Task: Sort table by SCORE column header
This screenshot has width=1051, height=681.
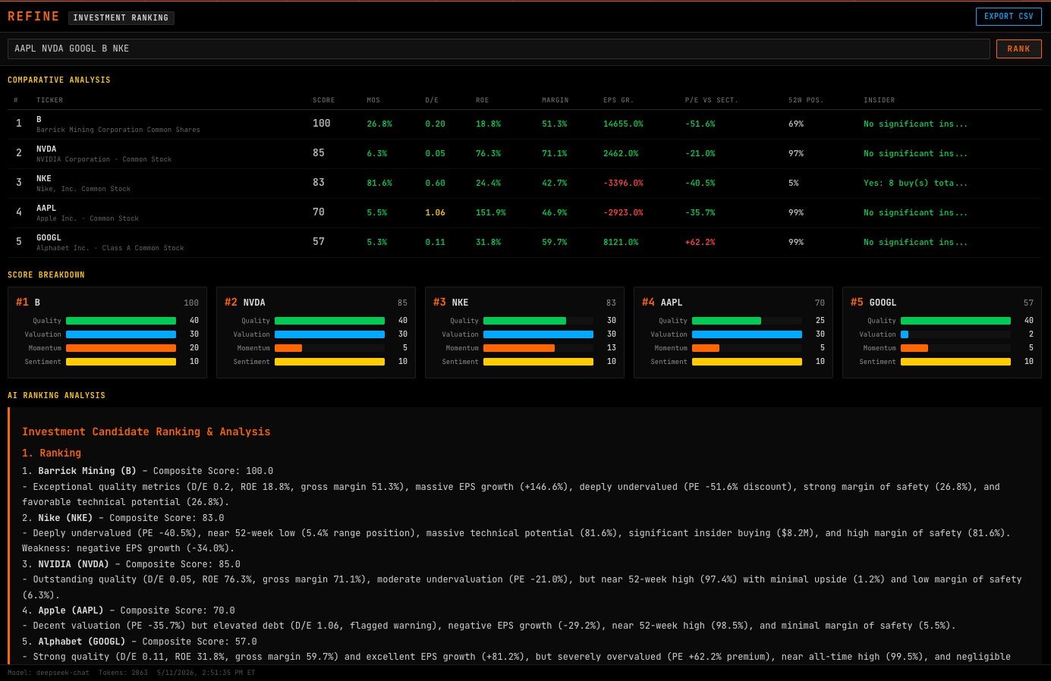Action: (323, 100)
